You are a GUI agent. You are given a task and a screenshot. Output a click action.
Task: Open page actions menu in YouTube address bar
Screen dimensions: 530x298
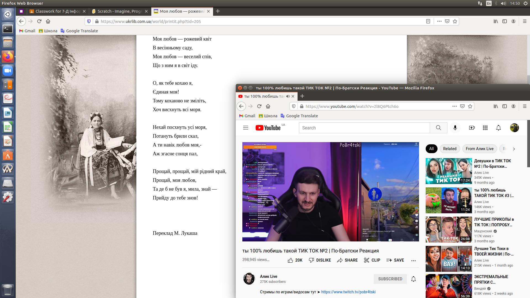click(454, 106)
